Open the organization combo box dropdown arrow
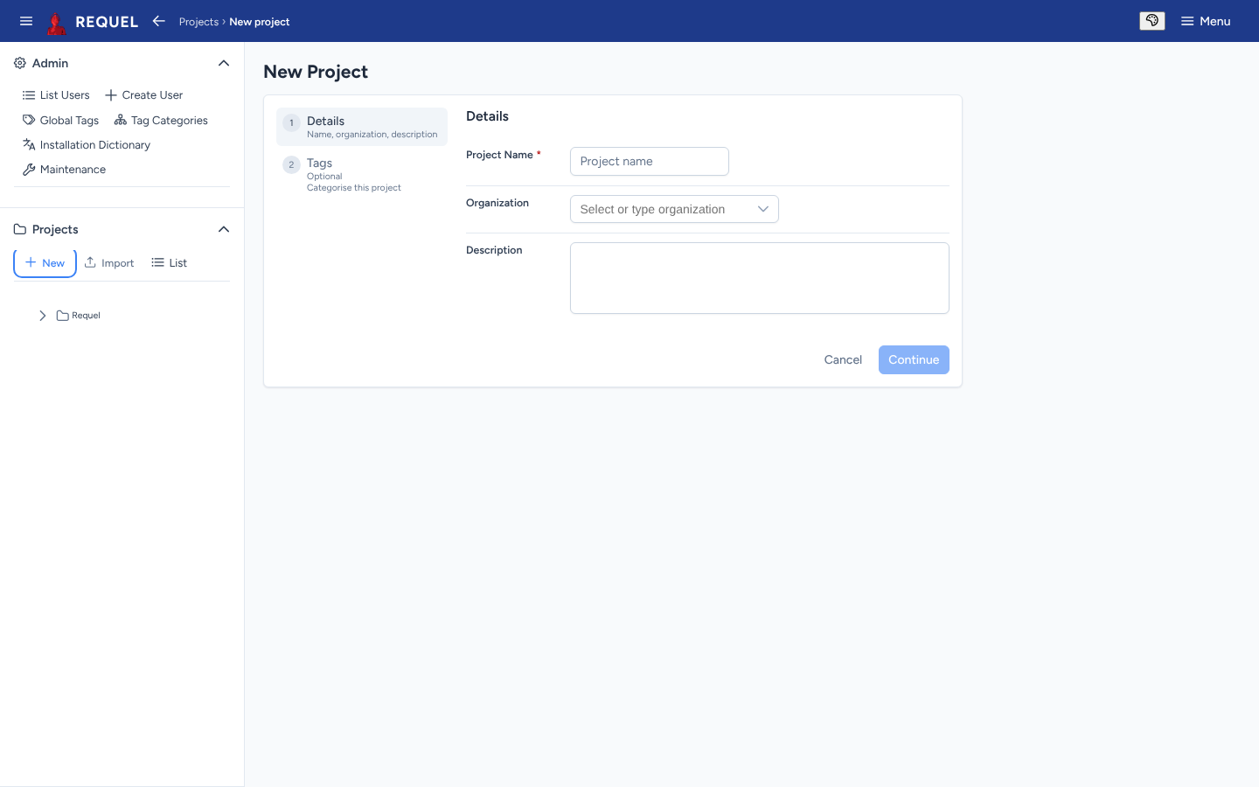The image size is (1259, 787). (x=762, y=209)
